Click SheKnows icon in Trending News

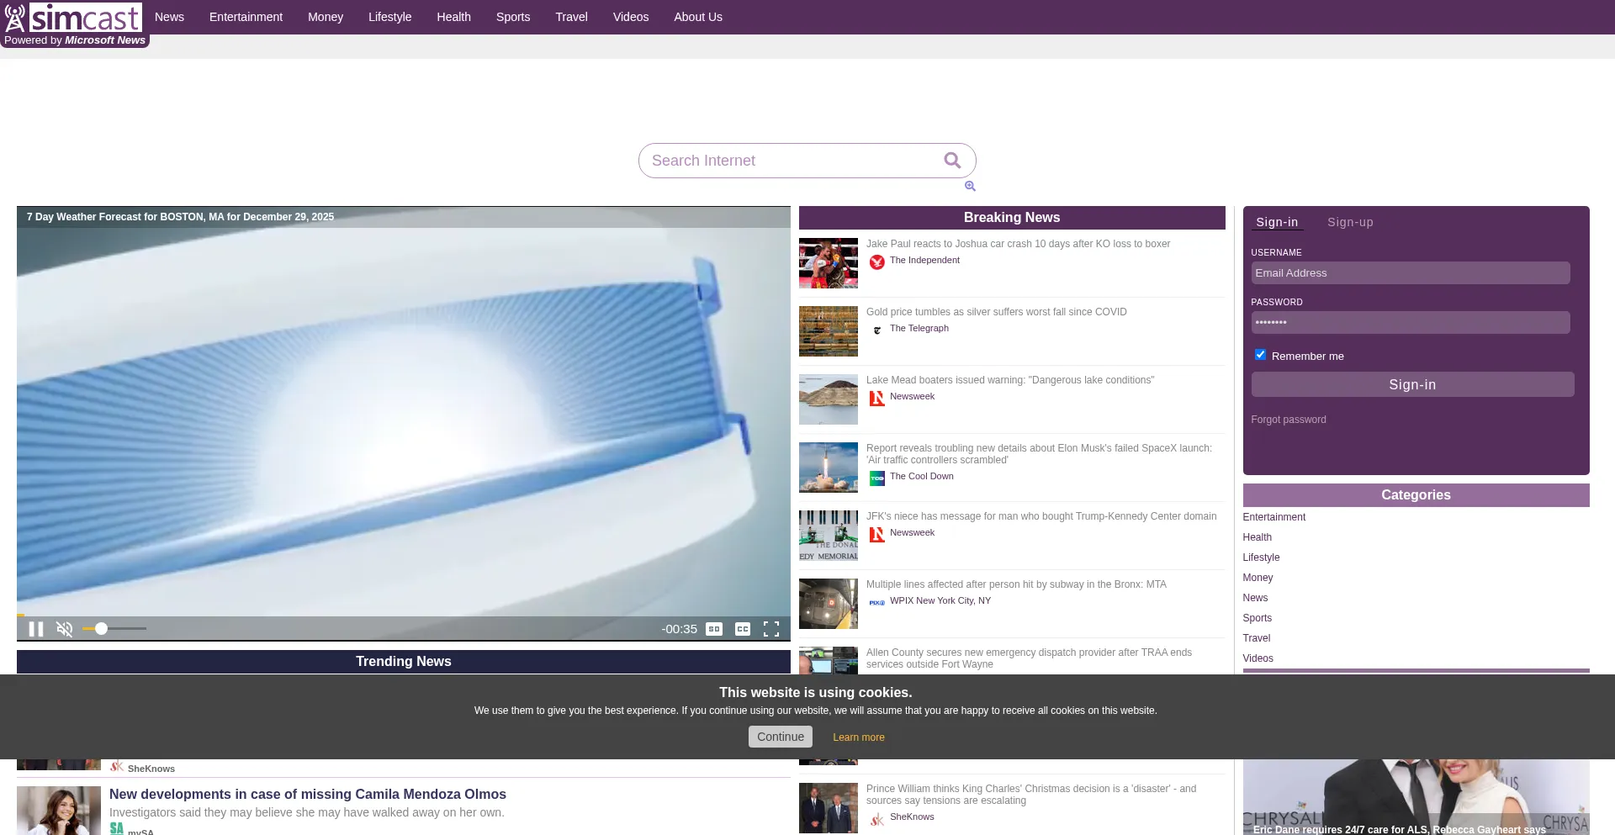point(117,766)
